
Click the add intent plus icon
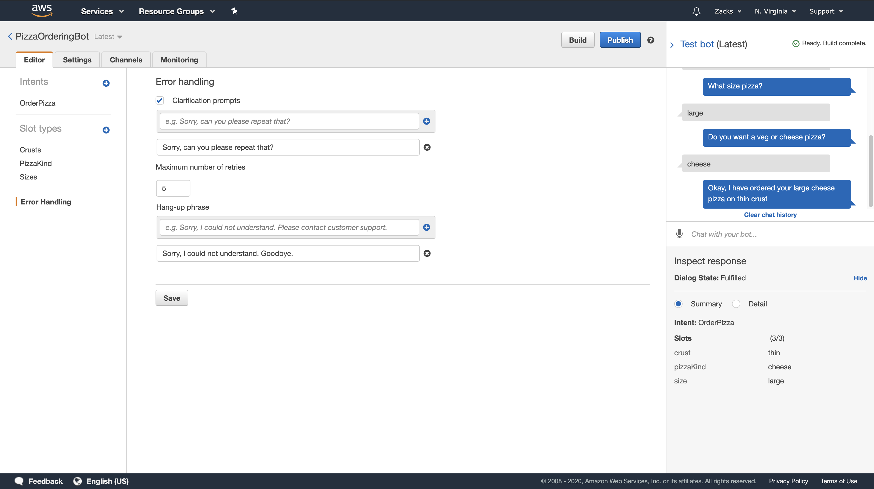[x=106, y=83]
